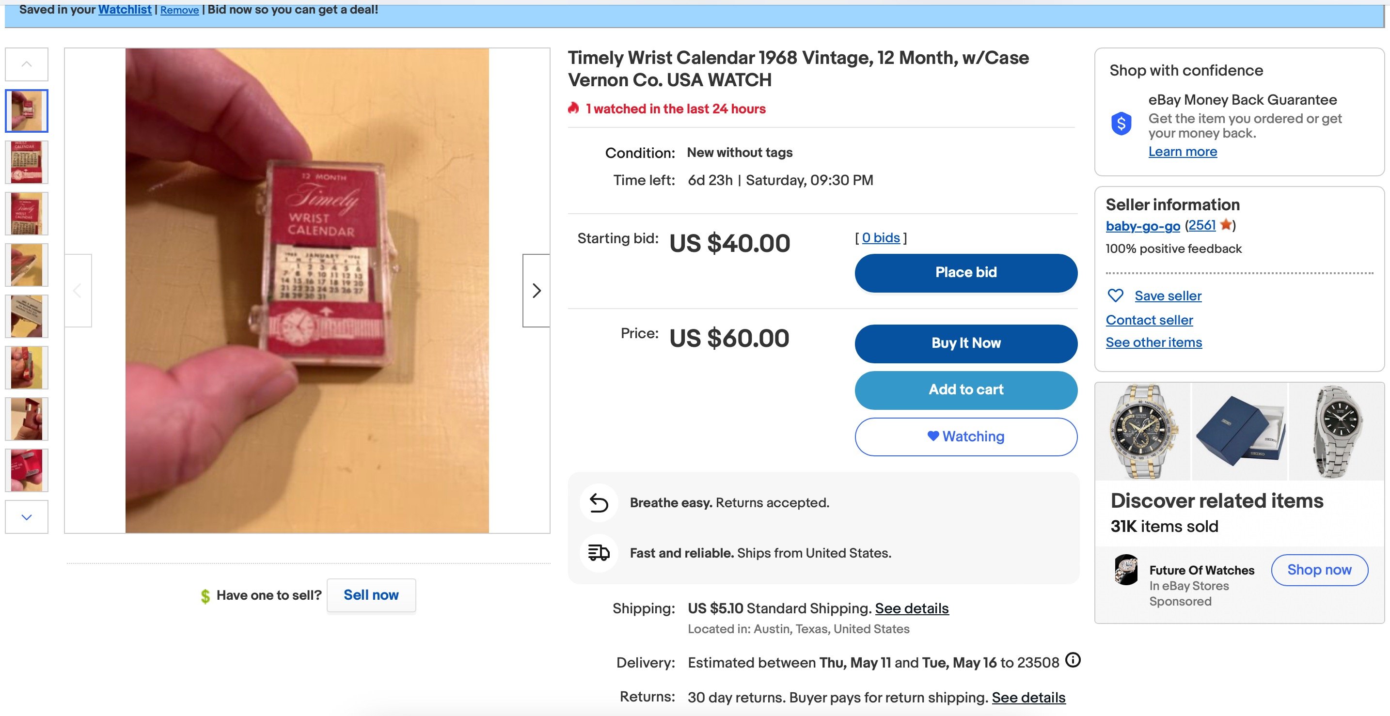This screenshot has width=1390, height=716.
Task: Click the Money Back Guarantee shield icon
Action: pos(1121,124)
